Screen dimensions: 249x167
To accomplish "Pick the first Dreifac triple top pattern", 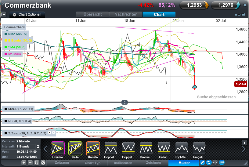I will (146, 148).
